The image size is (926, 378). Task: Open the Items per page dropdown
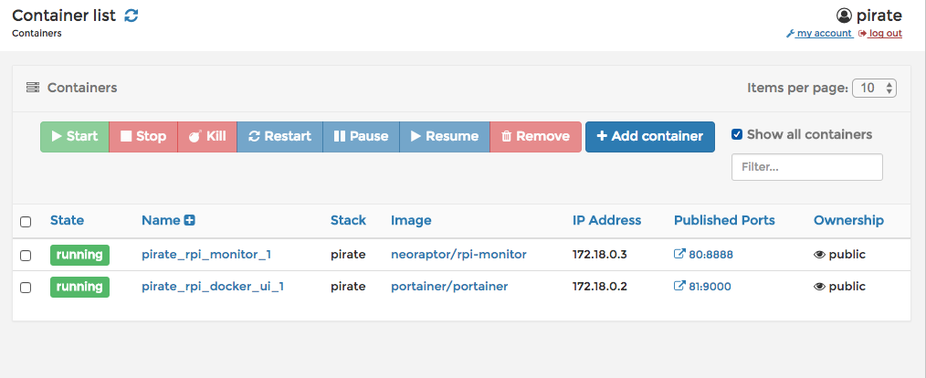point(874,89)
